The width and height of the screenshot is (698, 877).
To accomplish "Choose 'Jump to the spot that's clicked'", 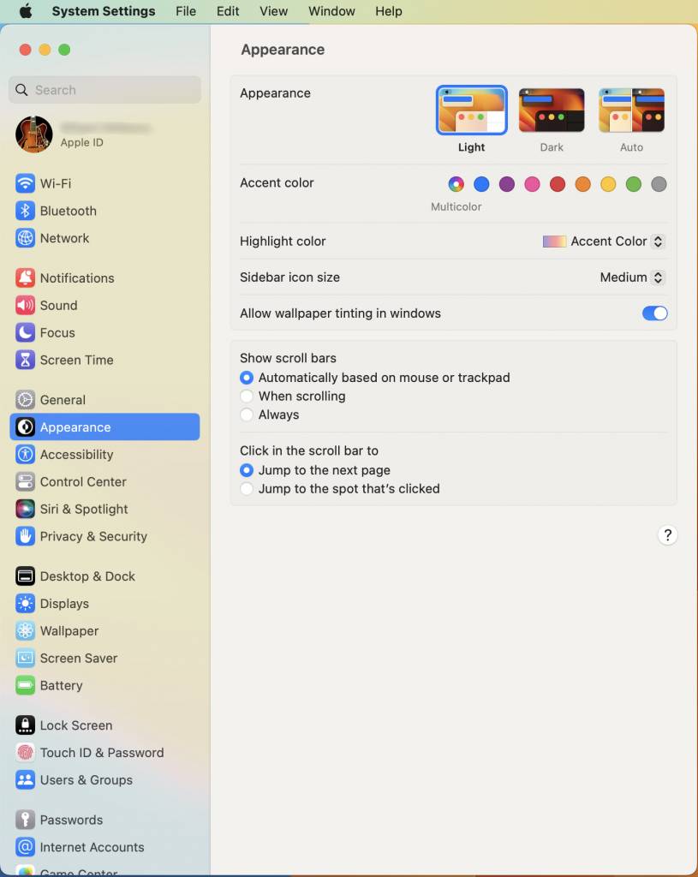I will point(247,488).
